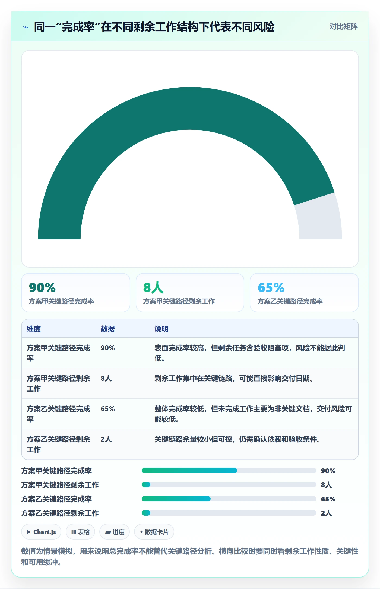Click the description starting 剩余工作集中在关键链路
Image resolution: width=380 pixels, height=589 pixels.
(x=234, y=378)
